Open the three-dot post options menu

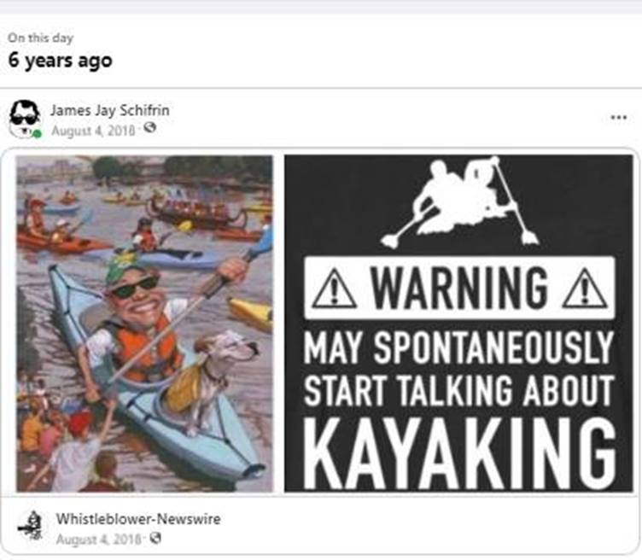[x=619, y=118]
